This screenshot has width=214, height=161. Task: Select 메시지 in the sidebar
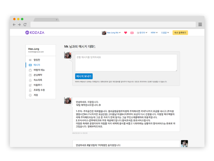pyautogui.click(x=37, y=65)
